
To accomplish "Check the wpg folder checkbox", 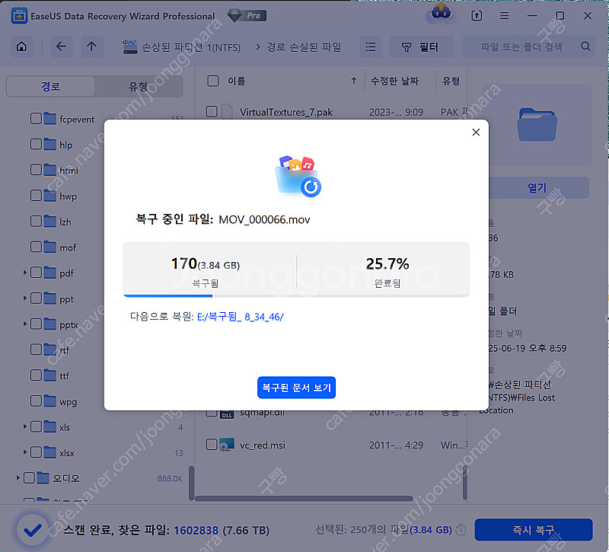I will 36,400.
